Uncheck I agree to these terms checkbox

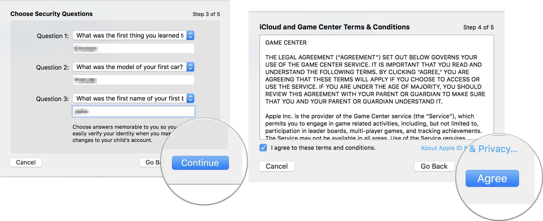coord(263,148)
